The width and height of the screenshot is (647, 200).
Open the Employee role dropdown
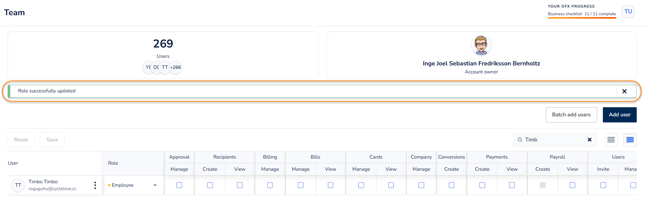132,185
